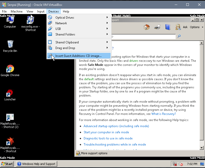This screenshot has width=205, height=168.
Task: Select the Recycle Bin icon
Action: [10, 46]
